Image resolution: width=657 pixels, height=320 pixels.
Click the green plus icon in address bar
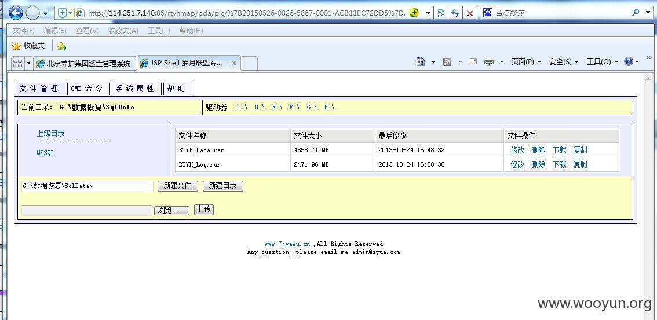pos(414,13)
